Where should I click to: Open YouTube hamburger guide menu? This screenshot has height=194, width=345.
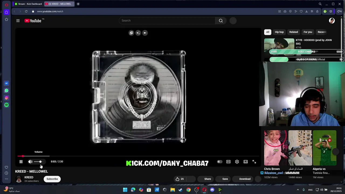coord(18,21)
